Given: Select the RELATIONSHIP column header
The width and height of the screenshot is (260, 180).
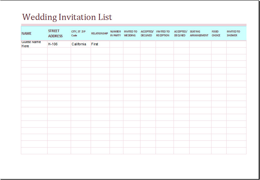Looking at the screenshot, I should coord(100,33).
